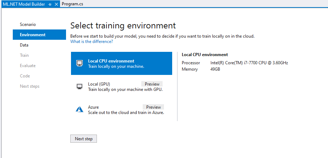
Task: Go to the Scenario step in sidebar
Action: [28, 24]
